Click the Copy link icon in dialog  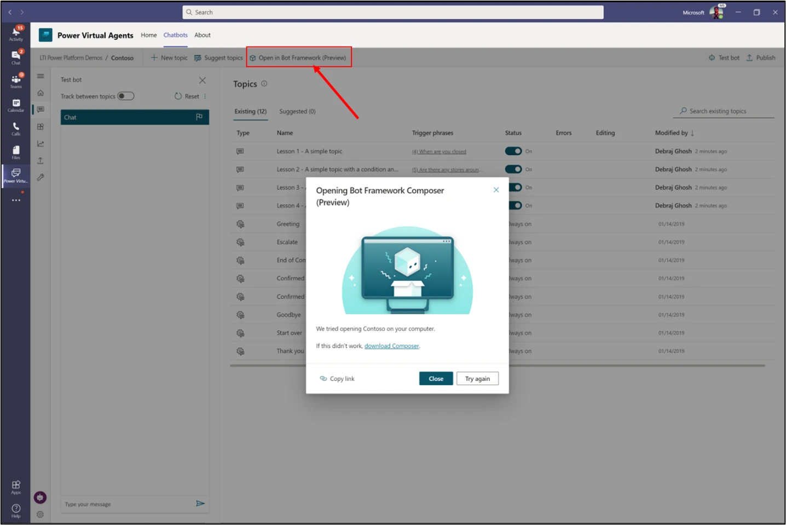click(323, 379)
